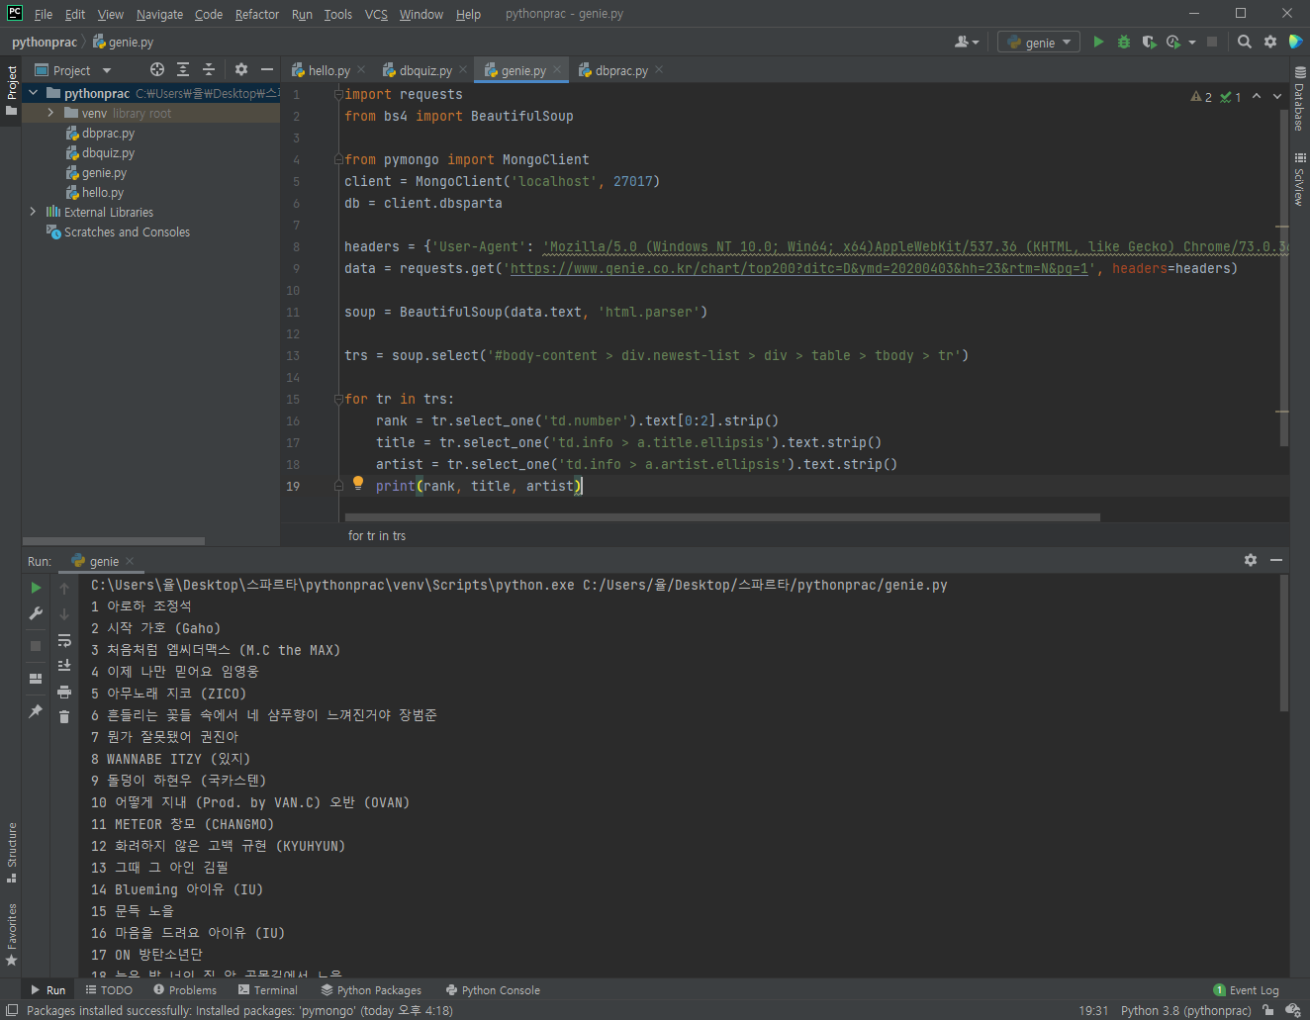Collapse the for loop fold marker
This screenshot has width=1310, height=1020.
tap(338, 399)
